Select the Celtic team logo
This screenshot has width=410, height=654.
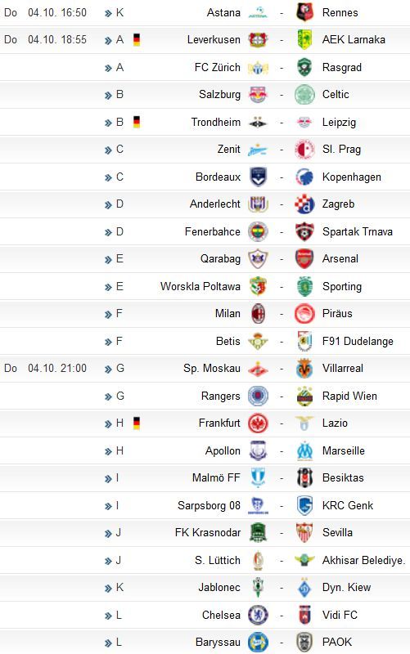click(x=304, y=95)
